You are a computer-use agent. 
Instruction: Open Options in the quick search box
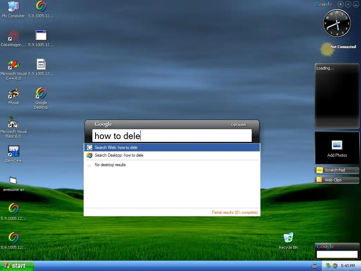pyautogui.click(x=239, y=125)
